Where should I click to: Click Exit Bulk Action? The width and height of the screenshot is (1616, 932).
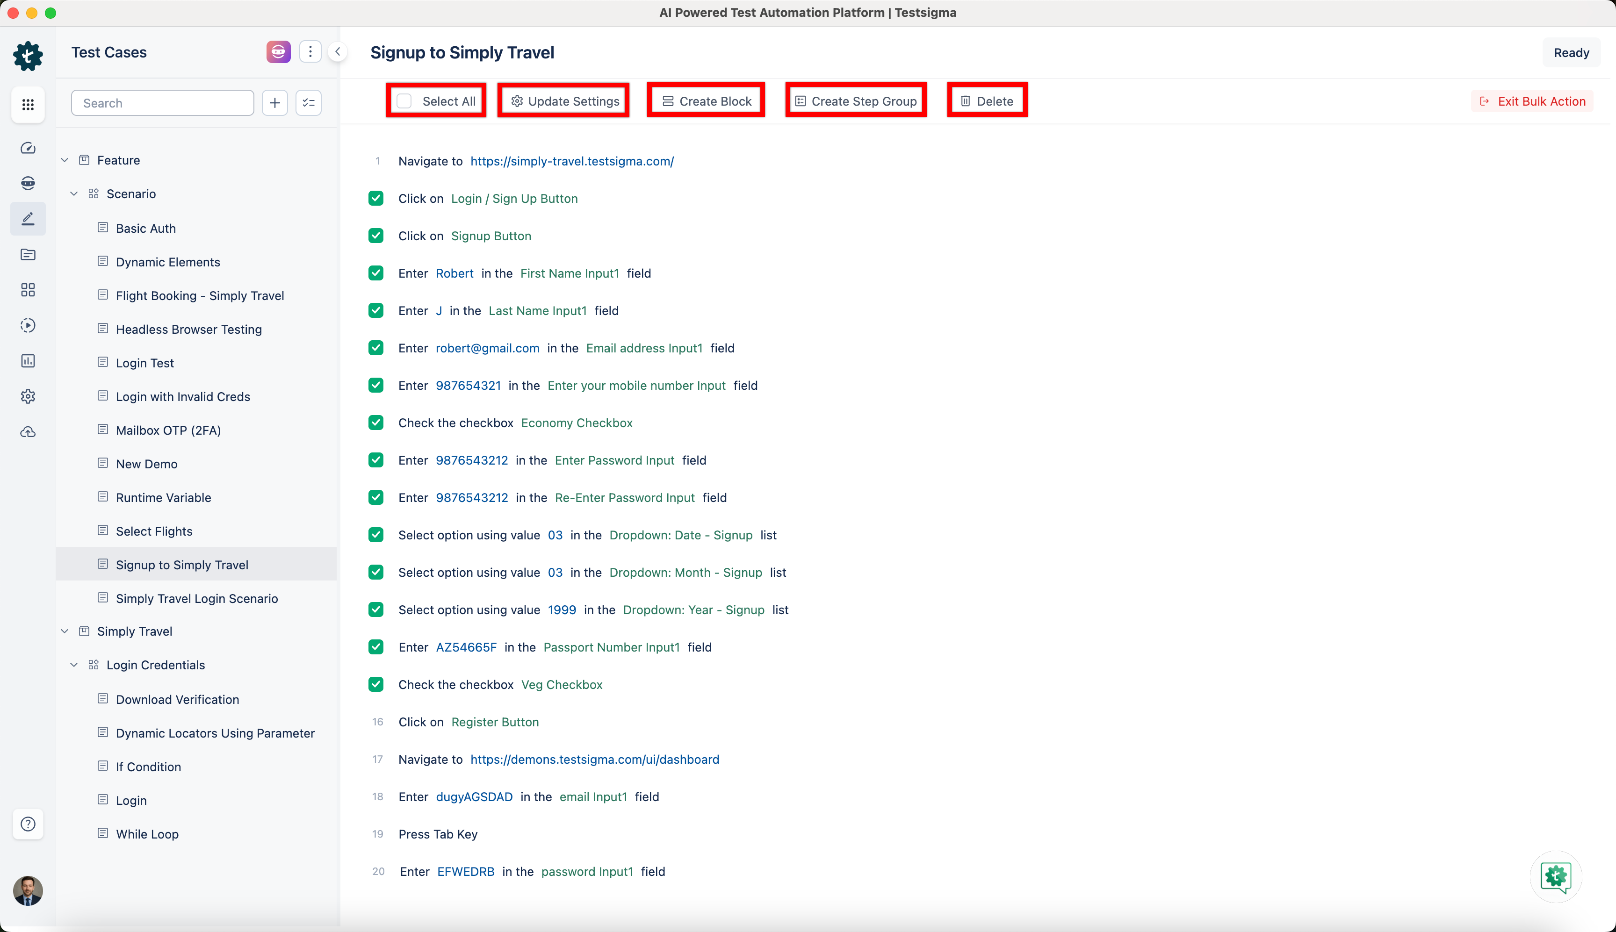1532,101
